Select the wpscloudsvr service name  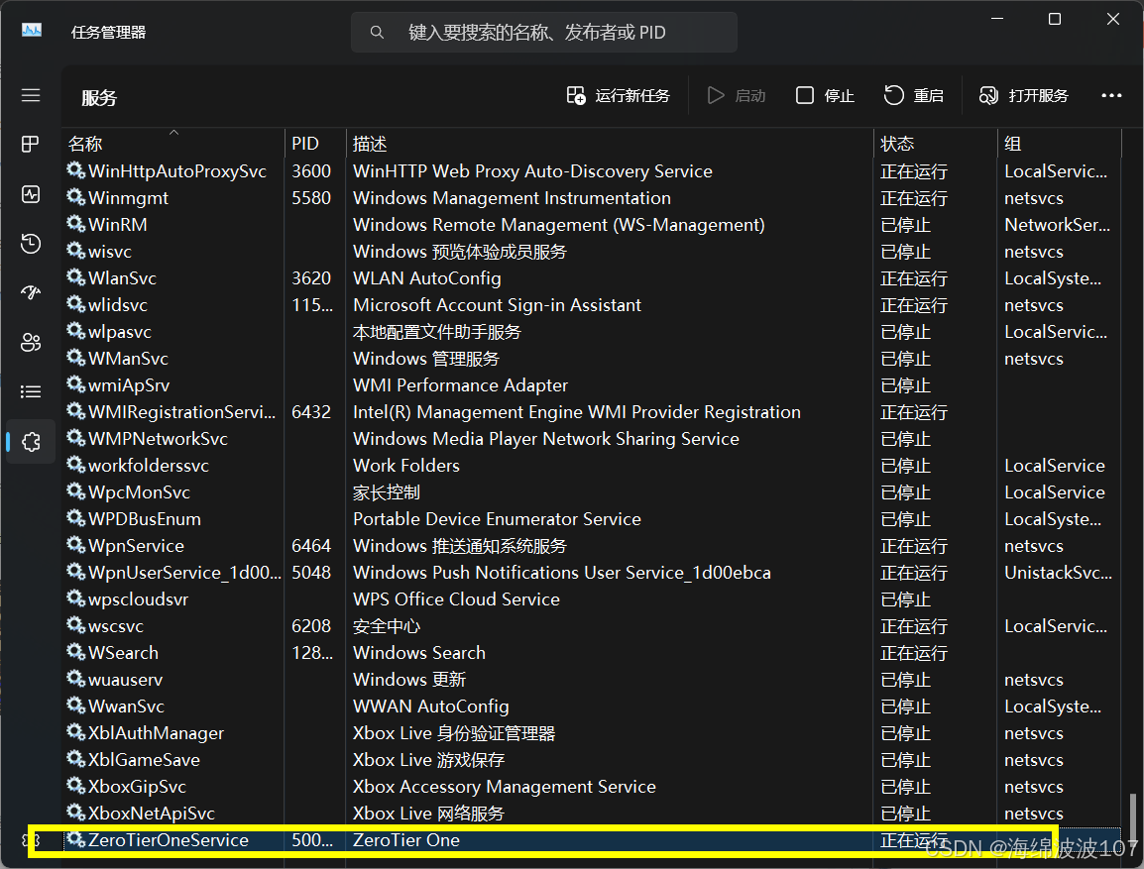pyautogui.click(x=138, y=599)
